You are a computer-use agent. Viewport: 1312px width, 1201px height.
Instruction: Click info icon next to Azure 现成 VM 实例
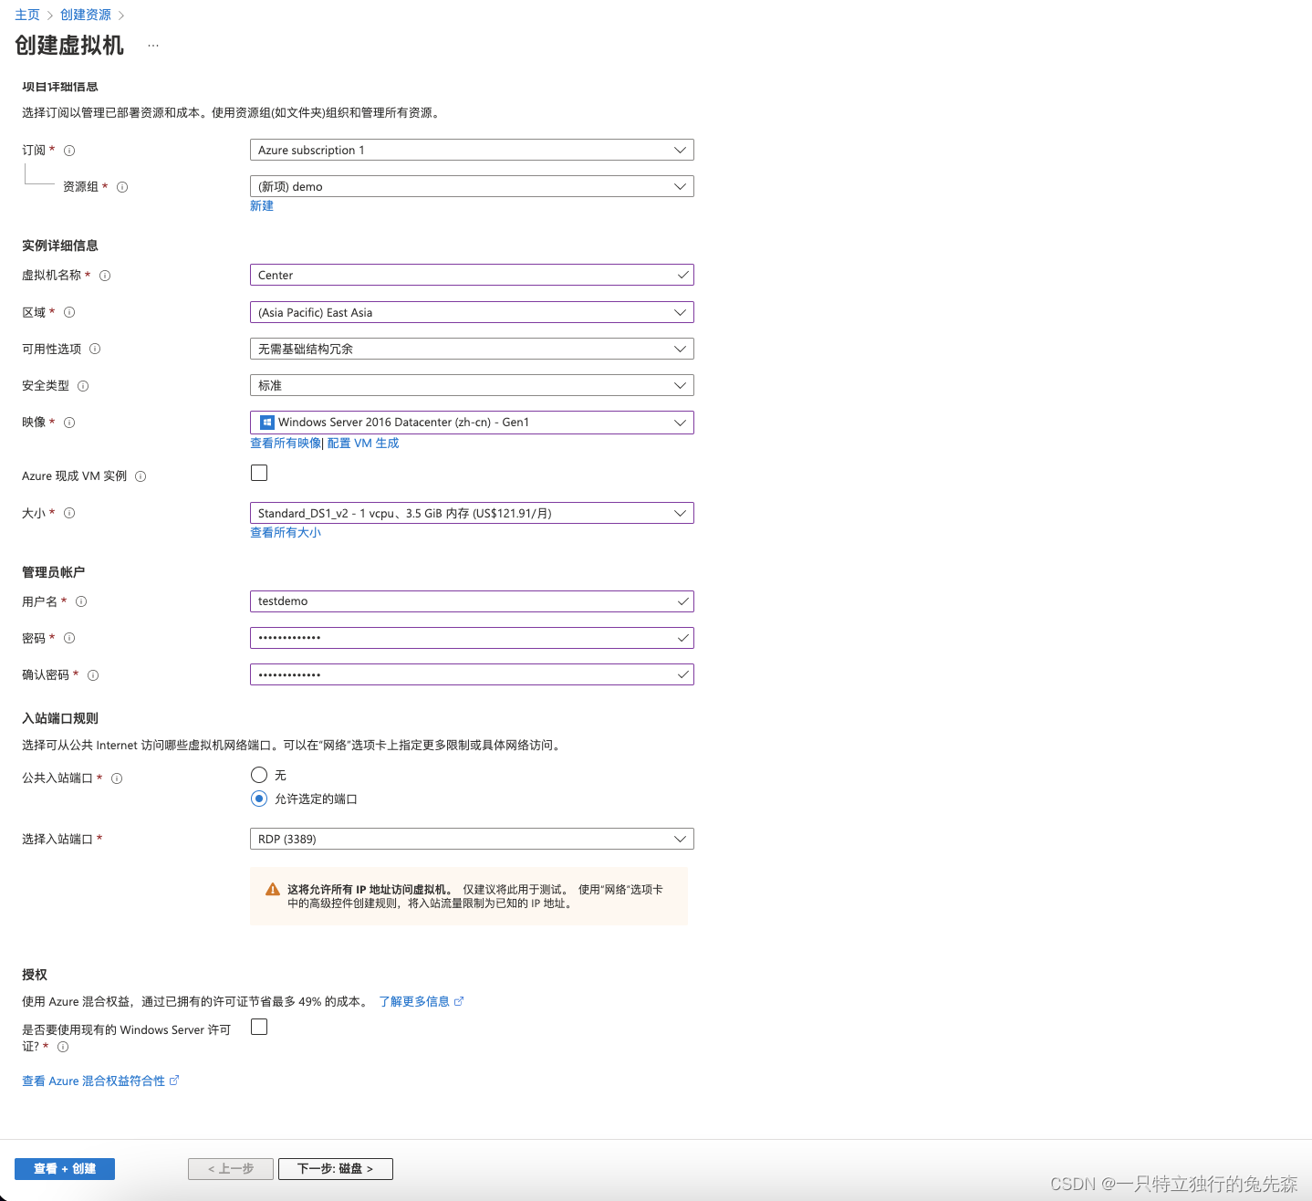[141, 476]
